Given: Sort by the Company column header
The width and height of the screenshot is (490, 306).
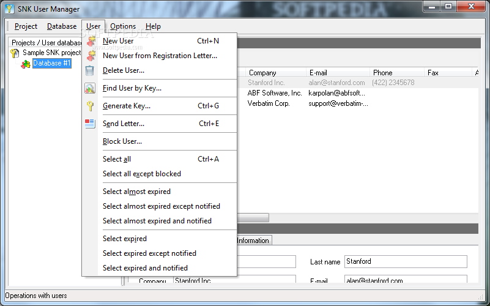Looking at the screenshot, I should pos(276,73).
